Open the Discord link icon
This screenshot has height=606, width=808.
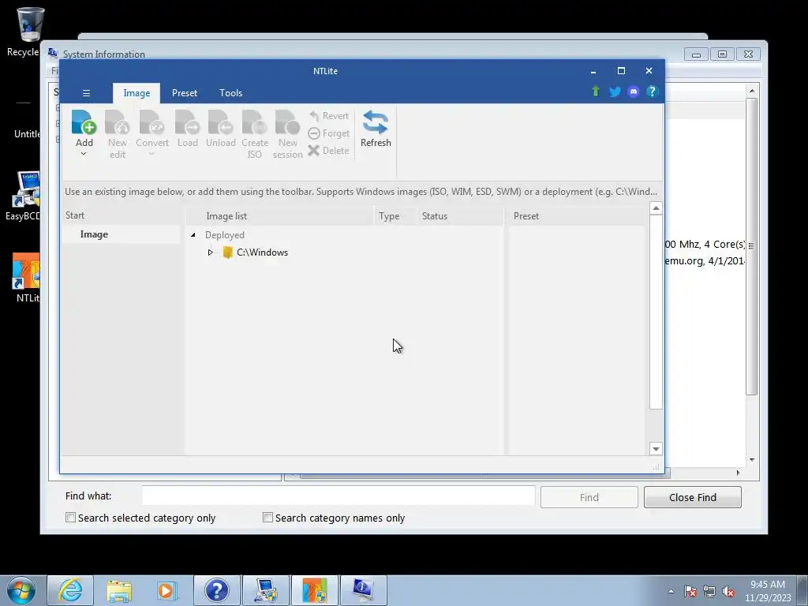(x=634, y=92)
